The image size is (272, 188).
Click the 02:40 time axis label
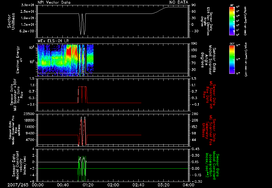[138, 185]
